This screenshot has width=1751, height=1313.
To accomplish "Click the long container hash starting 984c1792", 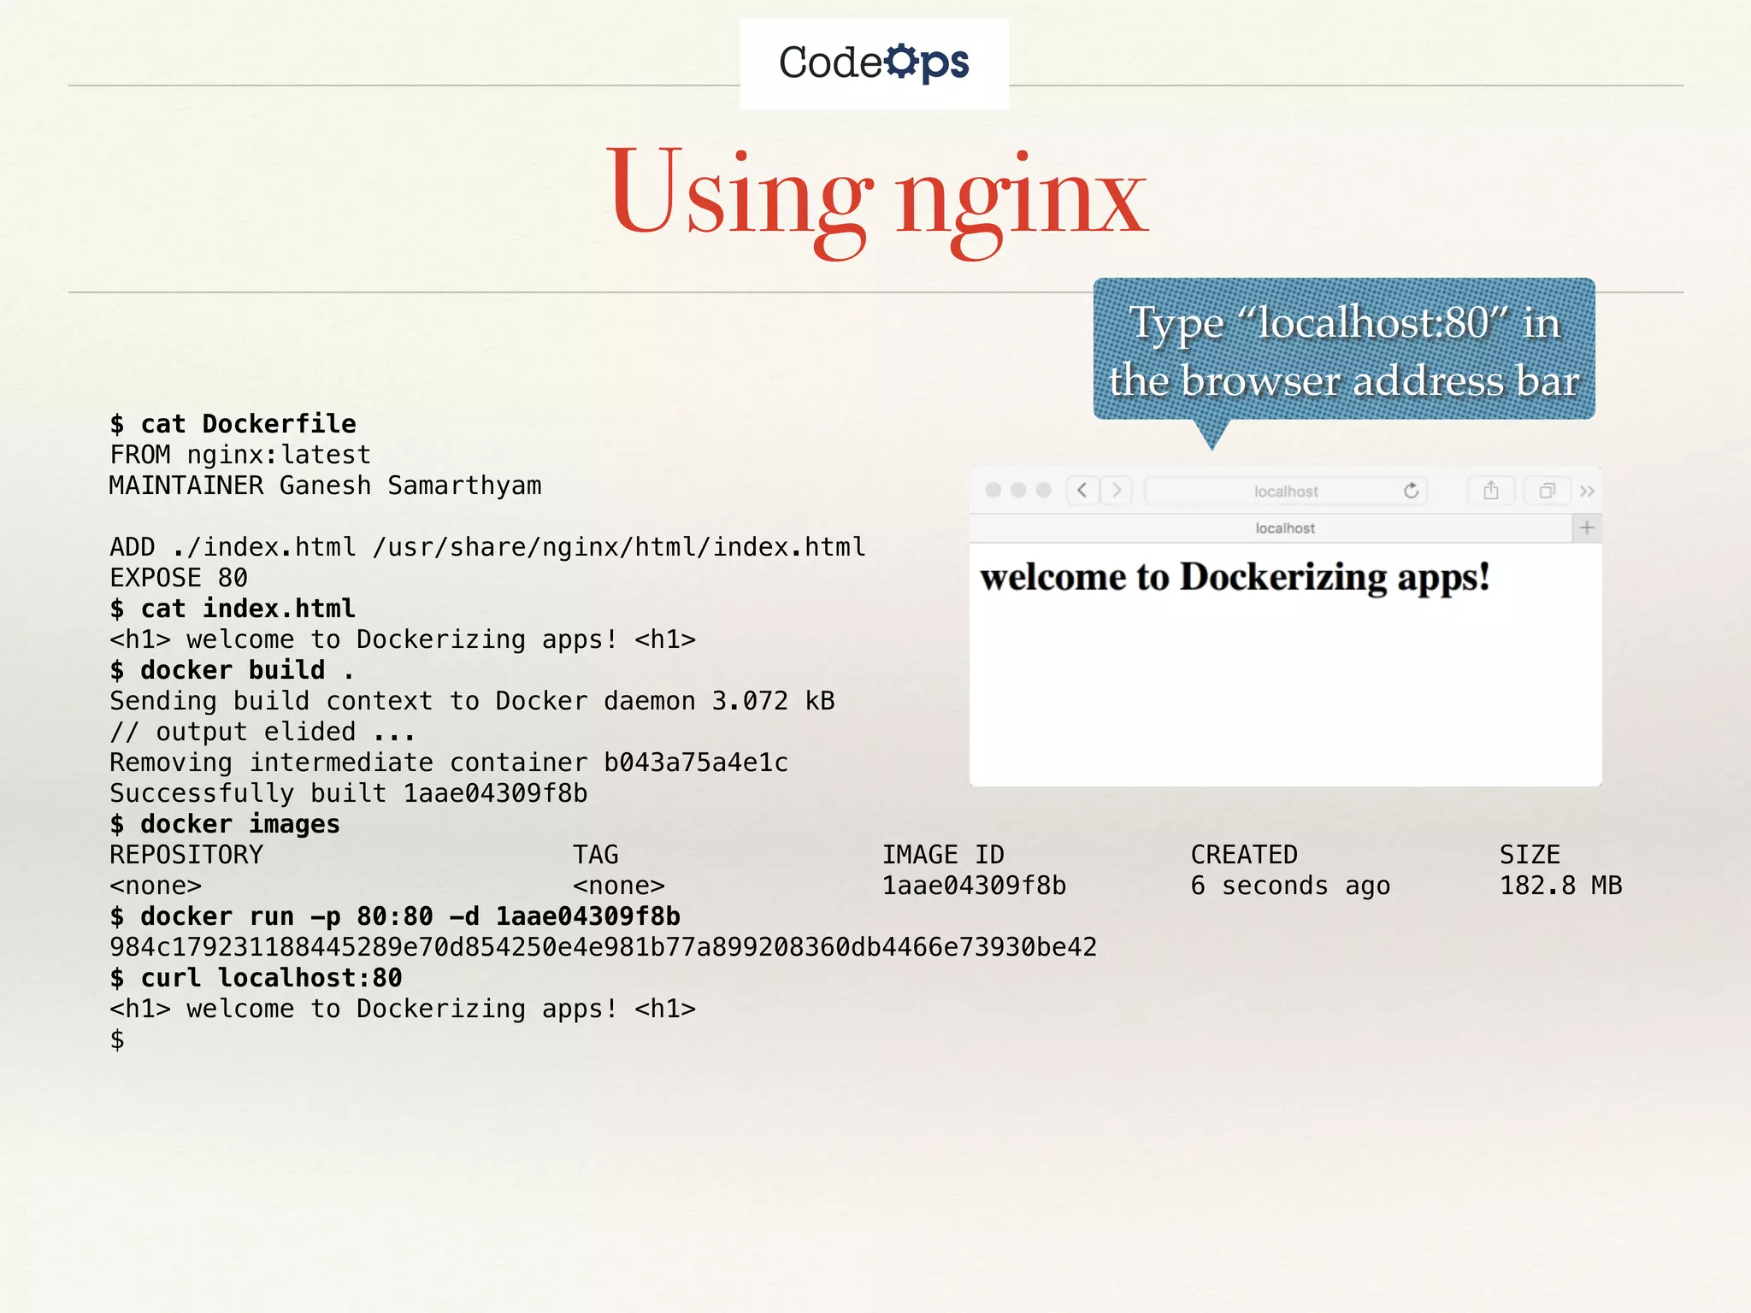I will click(604, 947).
